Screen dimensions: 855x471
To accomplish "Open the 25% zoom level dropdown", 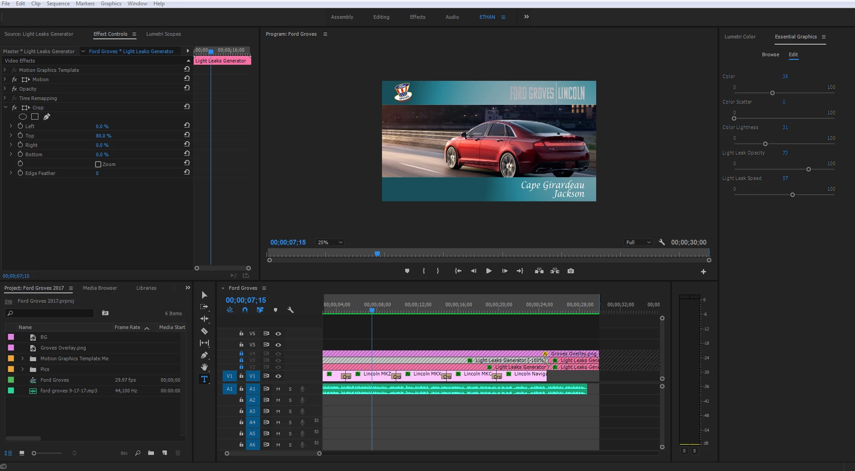I will tap(330, 242).
